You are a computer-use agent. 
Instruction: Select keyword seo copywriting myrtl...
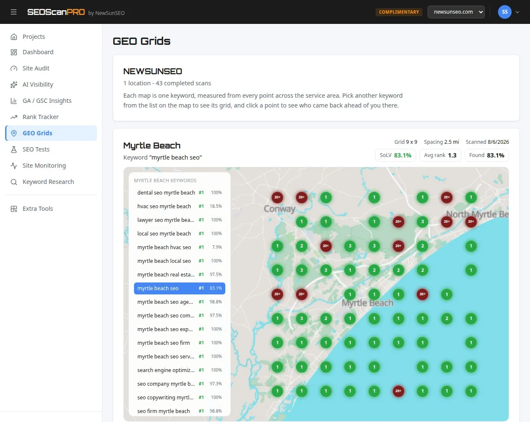pyautogui.click(x=180, y=398)
